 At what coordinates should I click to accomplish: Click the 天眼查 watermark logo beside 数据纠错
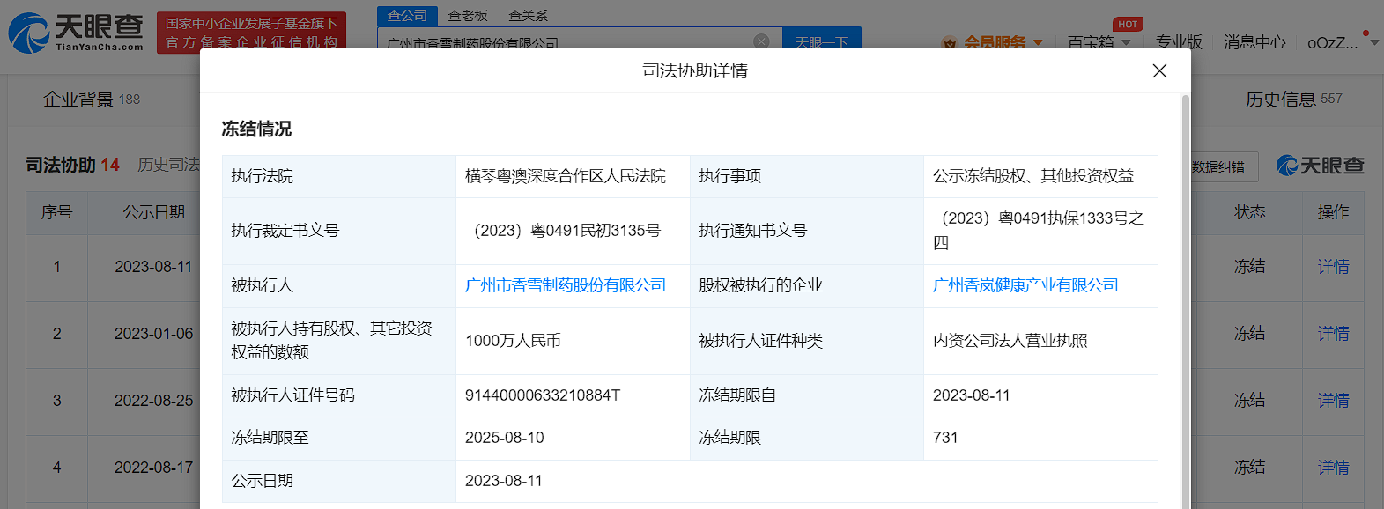point(1320,166)
